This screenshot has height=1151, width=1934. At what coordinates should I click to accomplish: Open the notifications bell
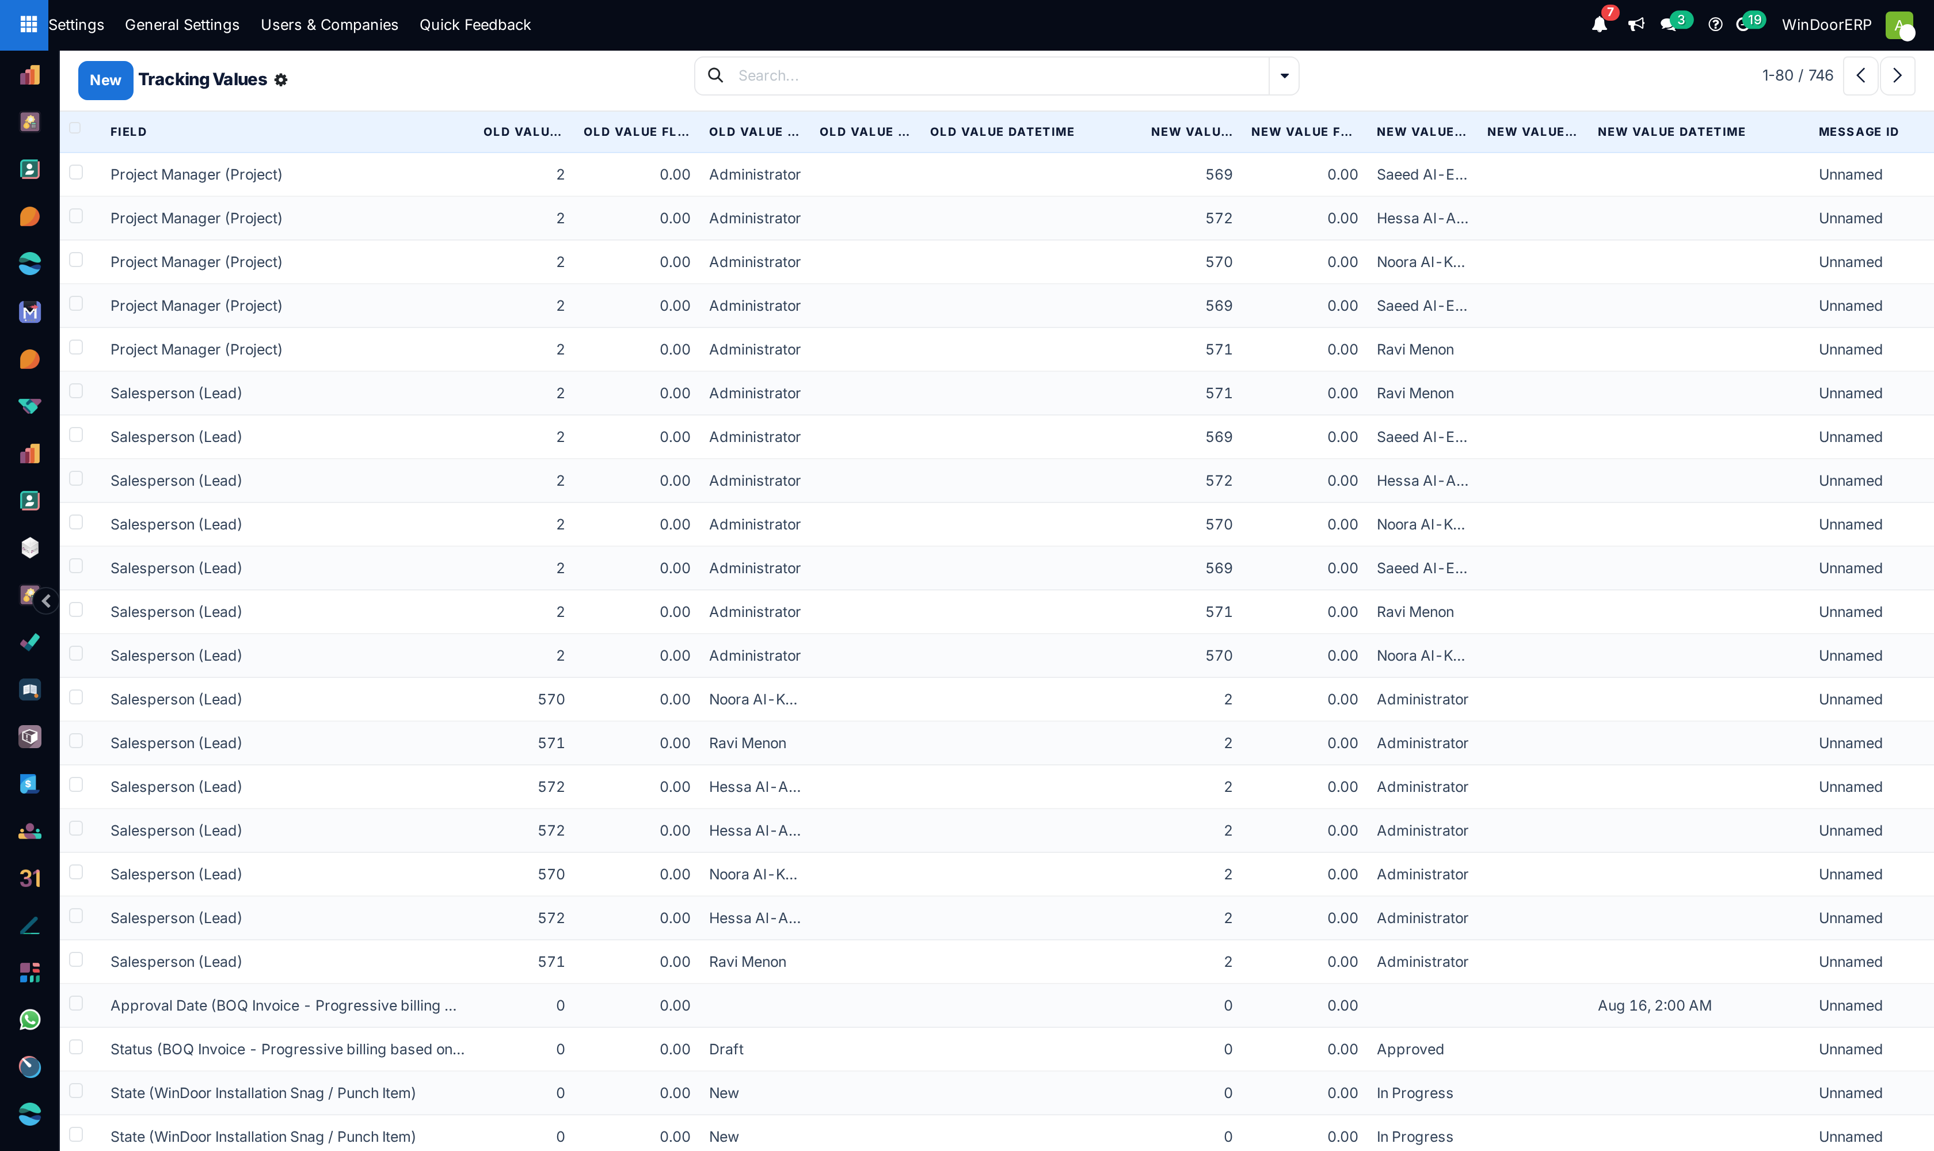1599,24
